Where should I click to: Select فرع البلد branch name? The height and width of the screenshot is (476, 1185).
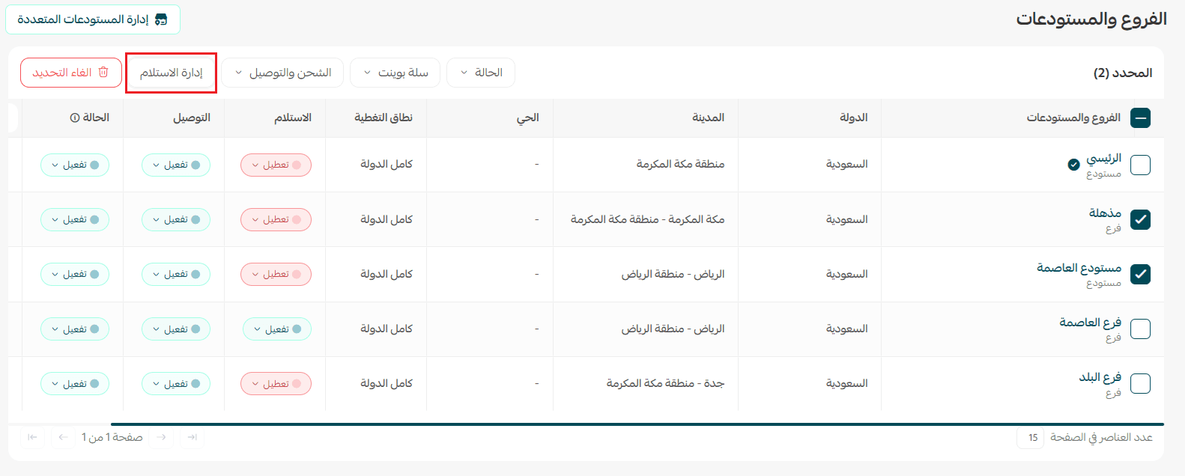point(1100,376)
